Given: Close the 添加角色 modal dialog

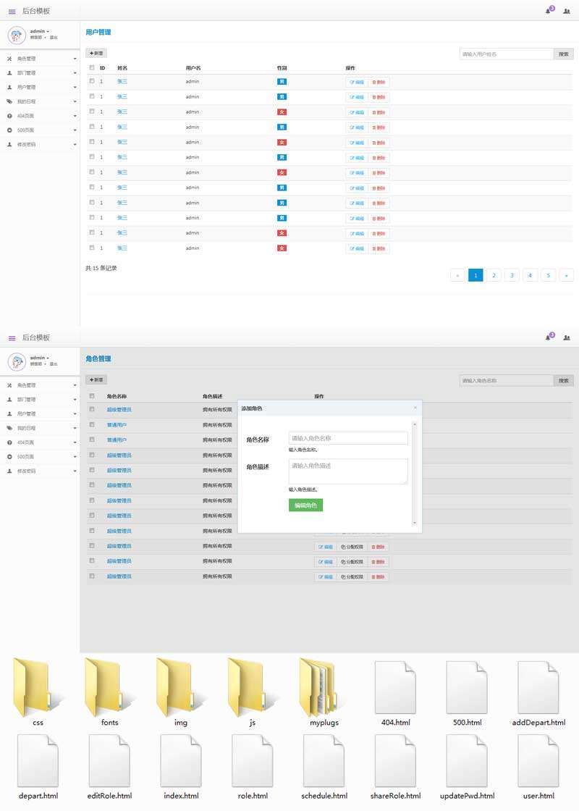Looking at the screenshot, I should click(x=415, y=408).
